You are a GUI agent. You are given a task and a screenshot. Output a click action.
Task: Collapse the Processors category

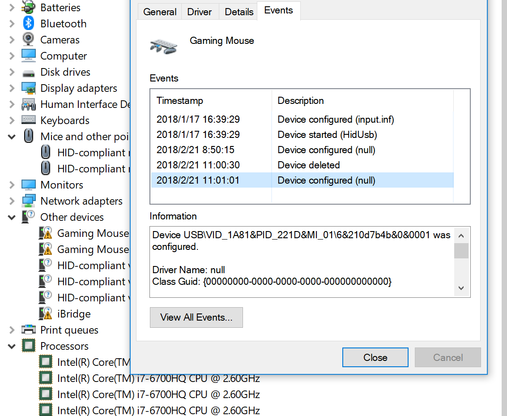[12, 346]
